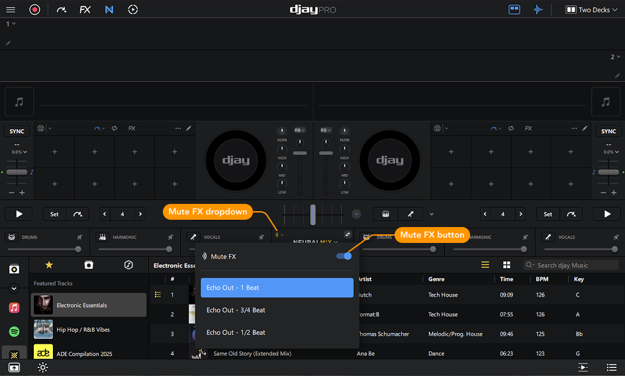Click right deck vocals microphone icon
Viewport: 625px width, 376px height.
[x=548, y=237]
